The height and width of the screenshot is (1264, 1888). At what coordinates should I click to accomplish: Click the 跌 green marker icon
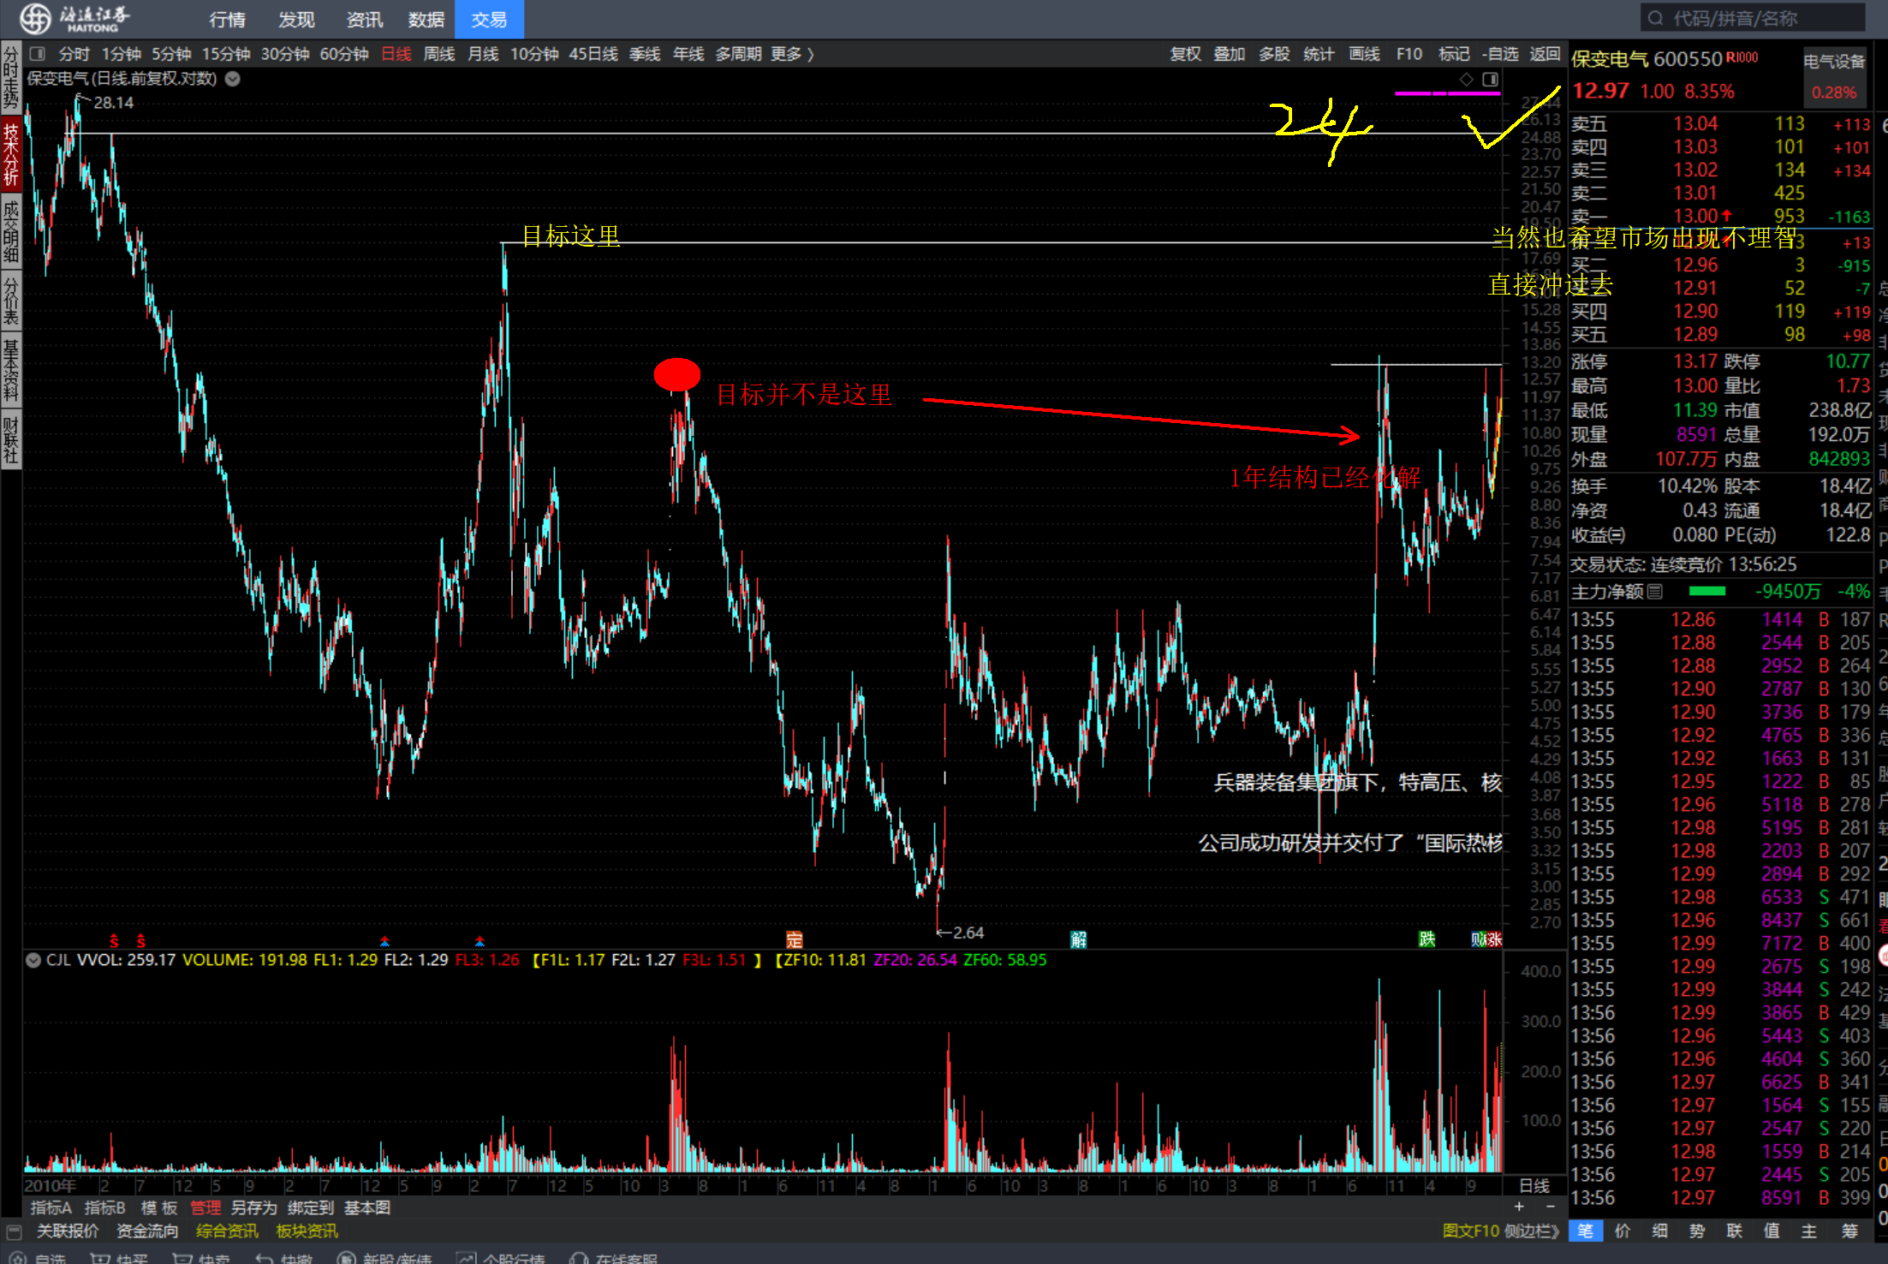coord(1426,939)
